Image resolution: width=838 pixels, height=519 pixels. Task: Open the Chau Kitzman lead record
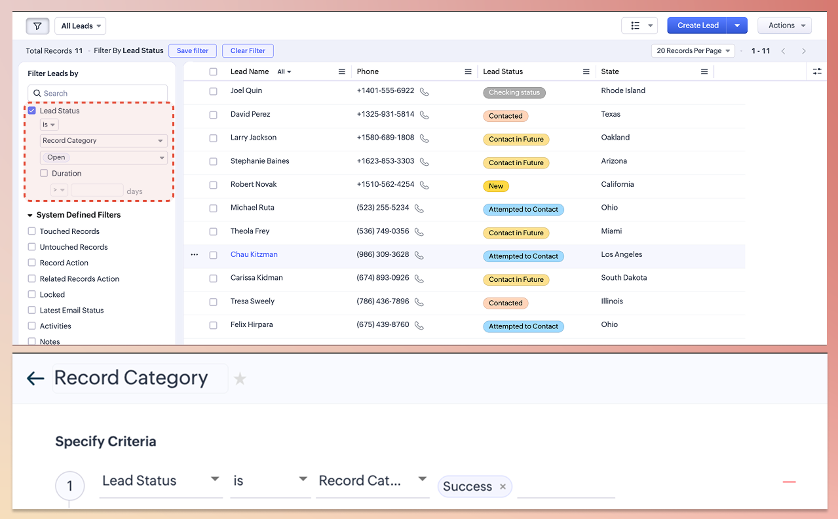click(x=254, y=254)
